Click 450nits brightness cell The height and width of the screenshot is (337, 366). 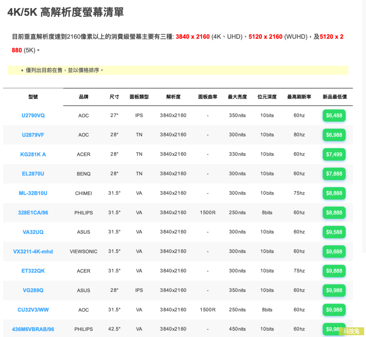click(x=237, y=329)
